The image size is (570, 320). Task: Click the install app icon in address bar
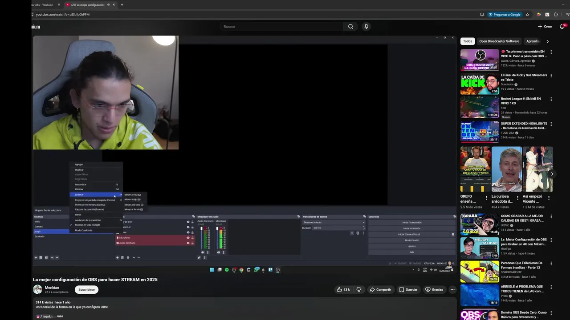[x=482, y=15]
